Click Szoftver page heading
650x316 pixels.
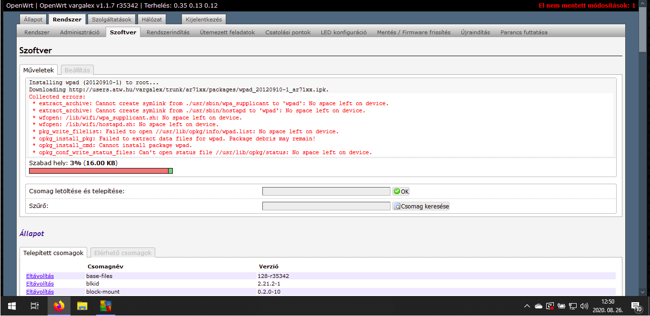(x=36, y=50)
